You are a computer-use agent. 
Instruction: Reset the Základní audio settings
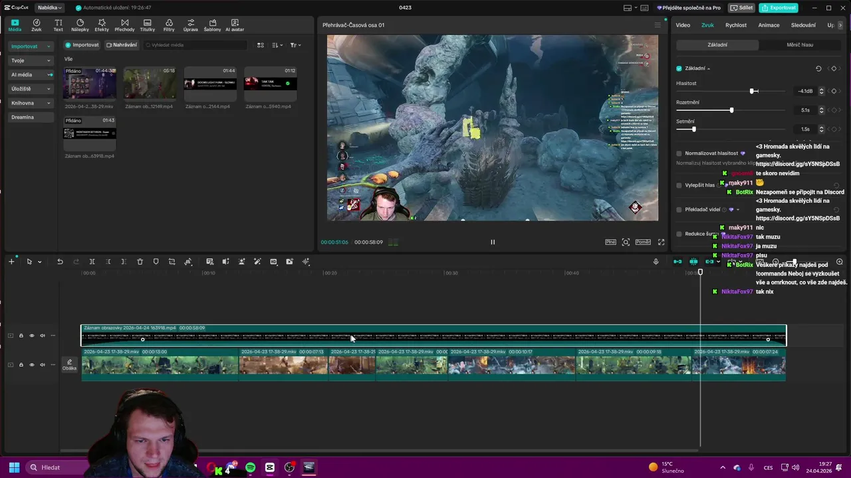(x=818, y=68)
